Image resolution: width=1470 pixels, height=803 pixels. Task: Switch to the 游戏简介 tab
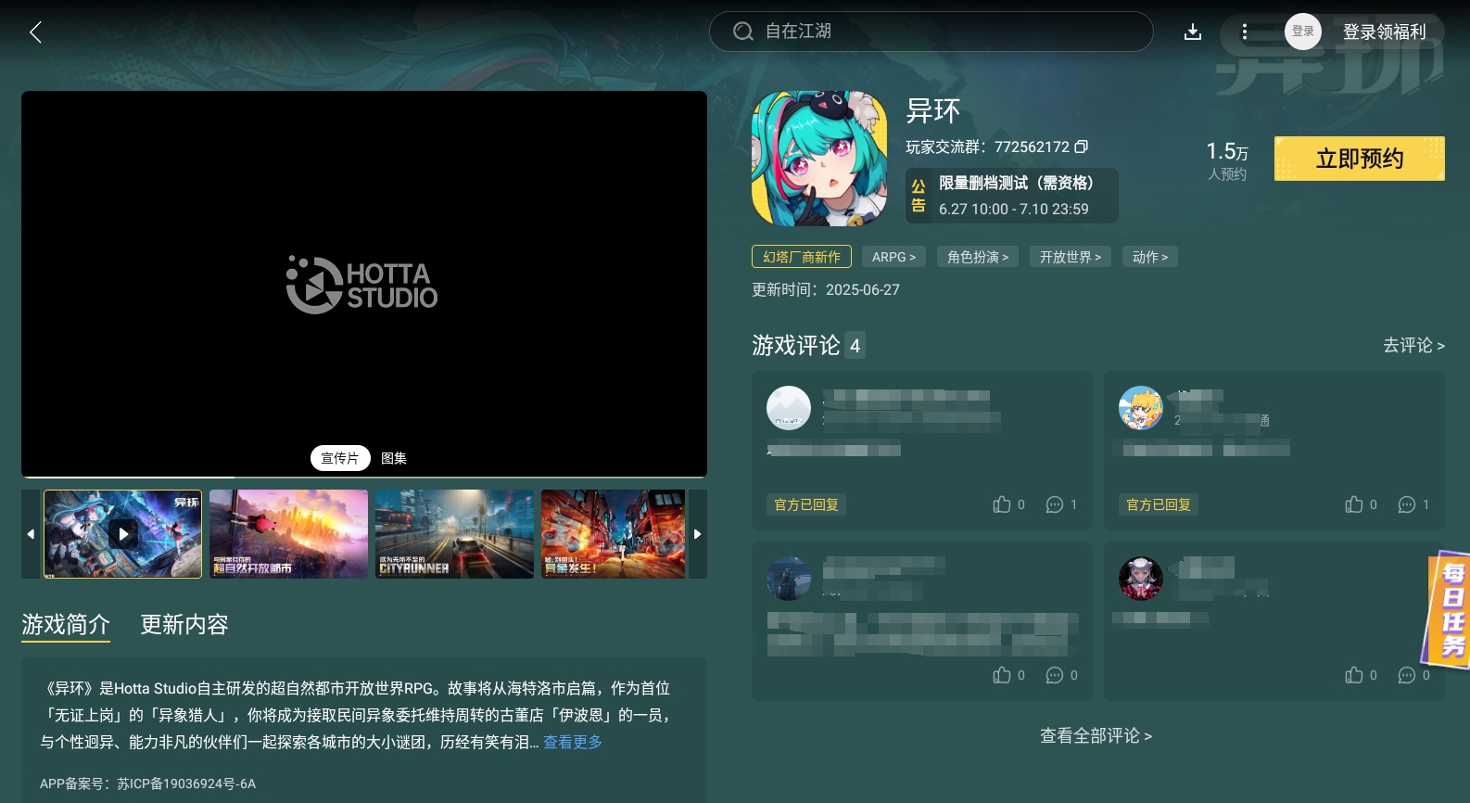66,625
